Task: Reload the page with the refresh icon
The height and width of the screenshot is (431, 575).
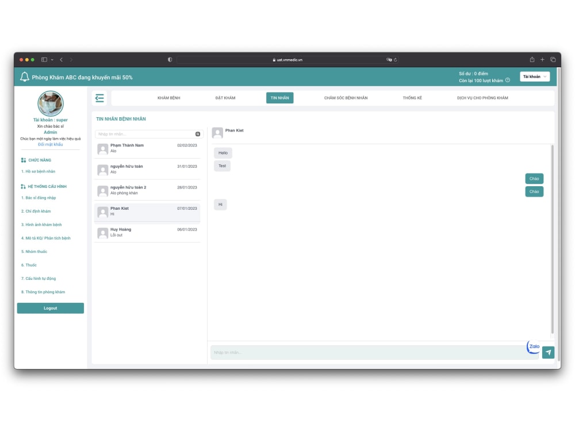Action: click(396, 60)
